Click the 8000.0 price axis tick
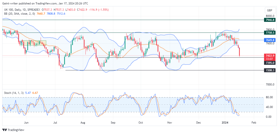The width and height of the screenshot is (279, 134). click(x=270, y=16)
